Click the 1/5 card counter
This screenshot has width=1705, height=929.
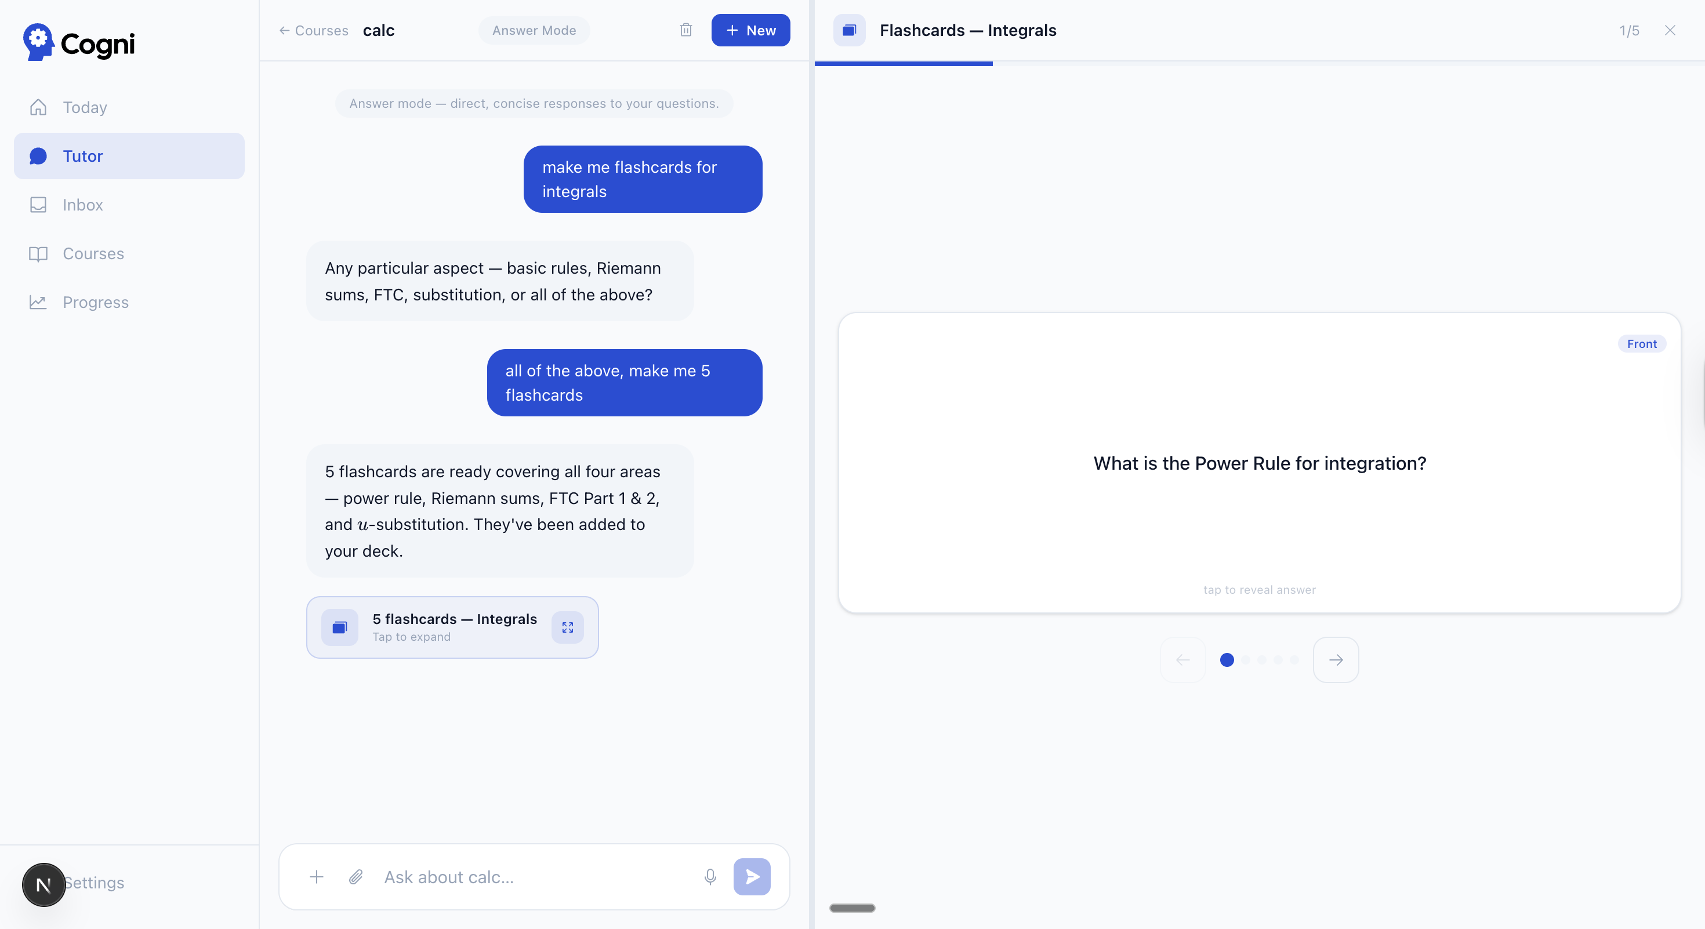pos(1630,30)
